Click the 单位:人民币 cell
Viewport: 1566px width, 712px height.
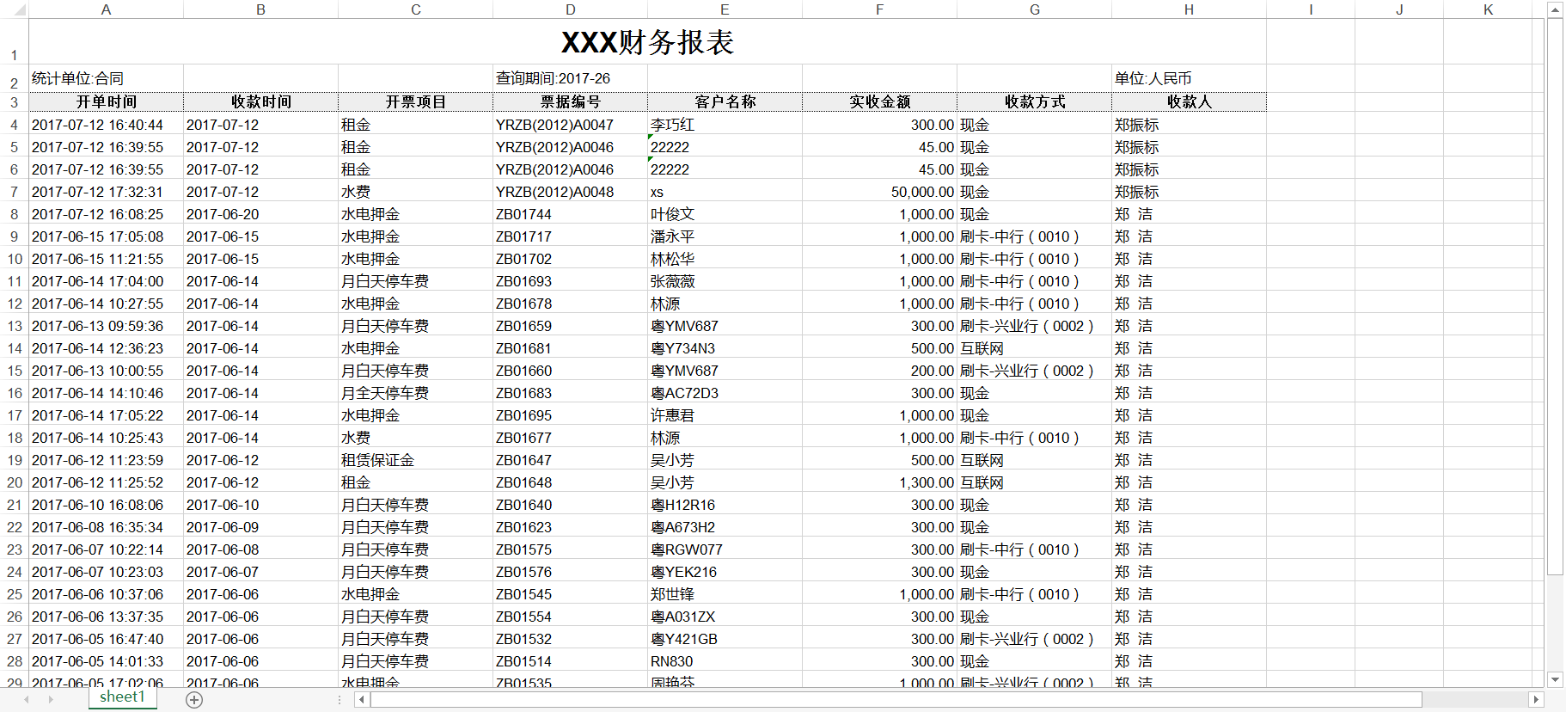point(1189,78)
